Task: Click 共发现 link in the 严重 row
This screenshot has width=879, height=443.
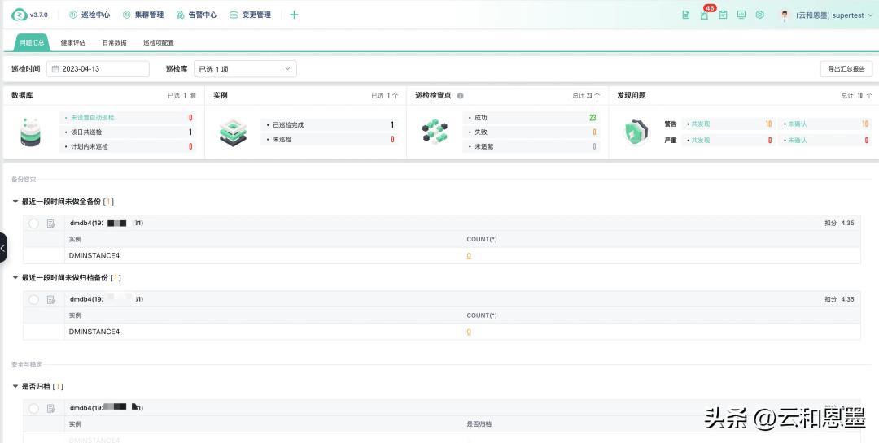Action: (701, 141)
